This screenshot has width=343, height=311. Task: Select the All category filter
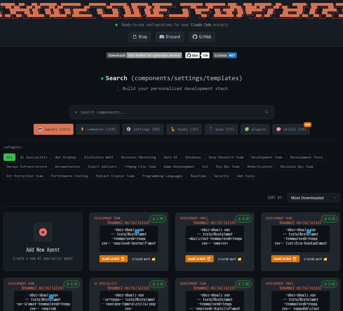pos(9,157)
